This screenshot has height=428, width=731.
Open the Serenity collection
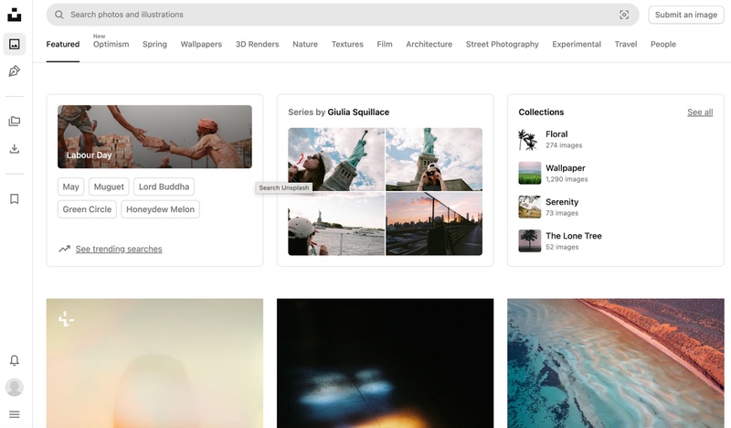[562, 202]
